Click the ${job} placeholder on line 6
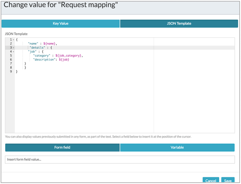Viewport: 241px width, 184px height. click(64, 60)
